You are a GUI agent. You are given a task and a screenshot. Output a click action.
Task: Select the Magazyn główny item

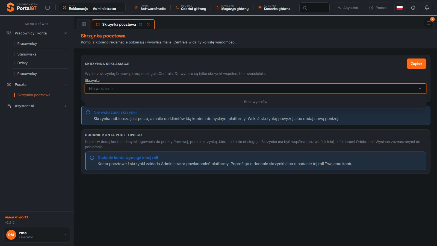tap(232, 8)
